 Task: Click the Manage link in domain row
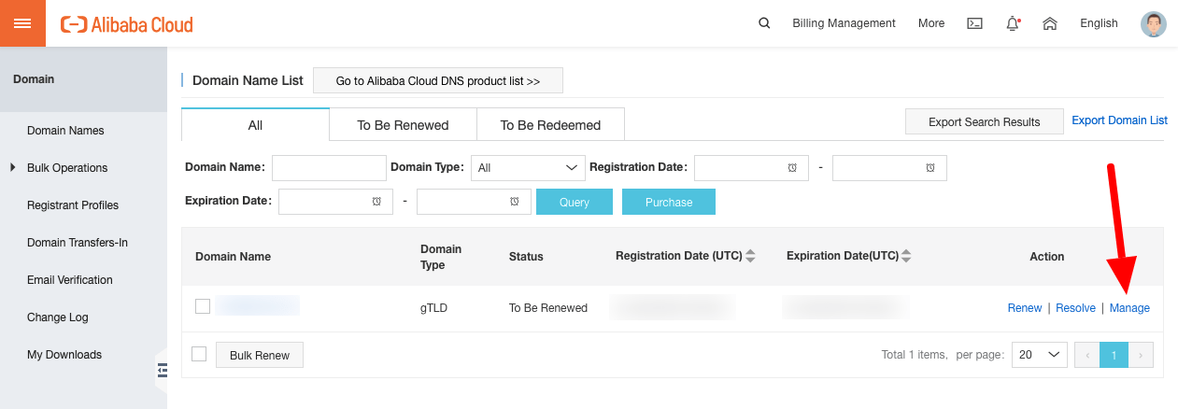1129,308
